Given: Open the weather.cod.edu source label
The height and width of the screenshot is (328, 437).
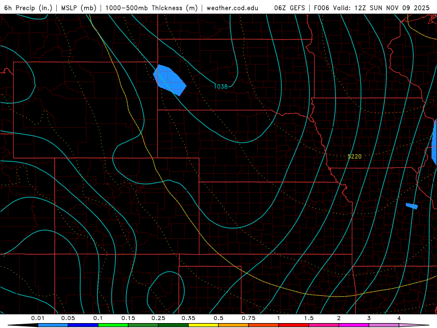Looking at the screenshot, I should [x=233, y=8].
